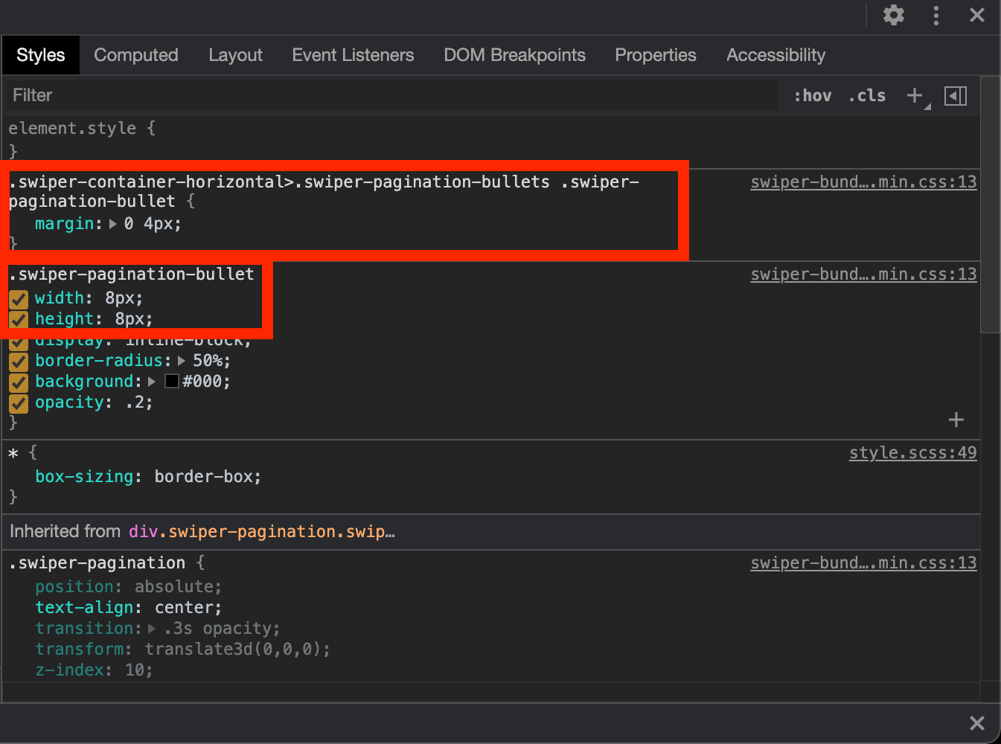
Task: Open the Accessibility tab
Action: [x=775, y=55]
